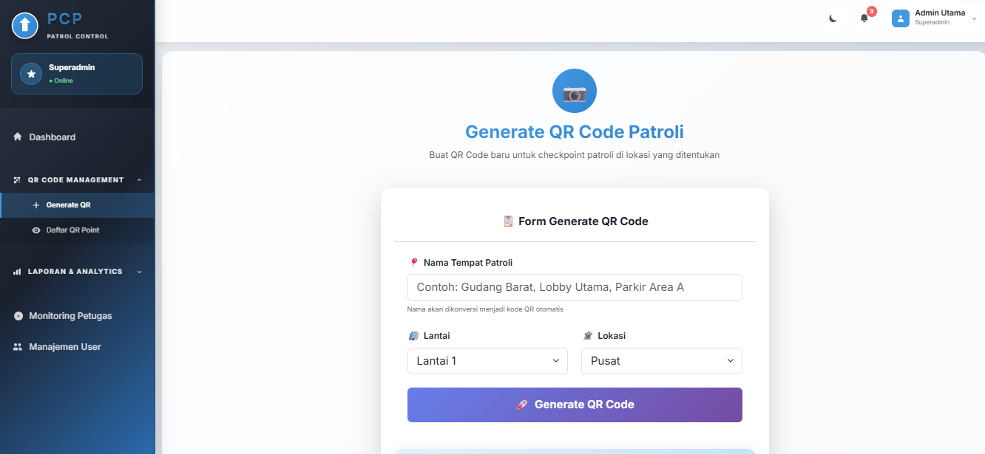Open the Lantai dropdown
Screen dimensions: 985x454
coord(487,361)
